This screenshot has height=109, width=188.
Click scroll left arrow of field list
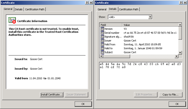(101, 56)
